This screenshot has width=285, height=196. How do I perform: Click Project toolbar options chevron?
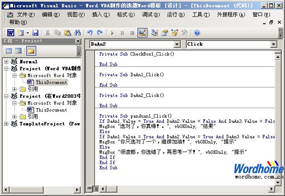(79, 51)
